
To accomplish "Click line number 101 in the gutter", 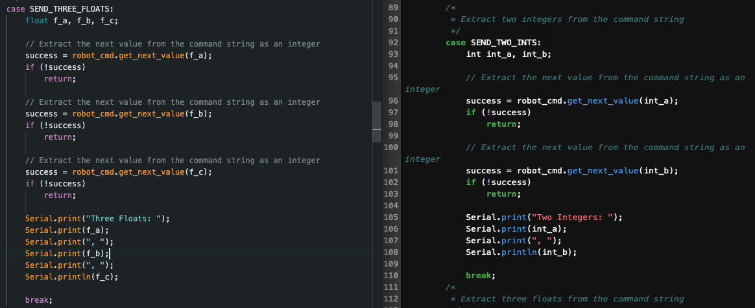I will [390, 171].
